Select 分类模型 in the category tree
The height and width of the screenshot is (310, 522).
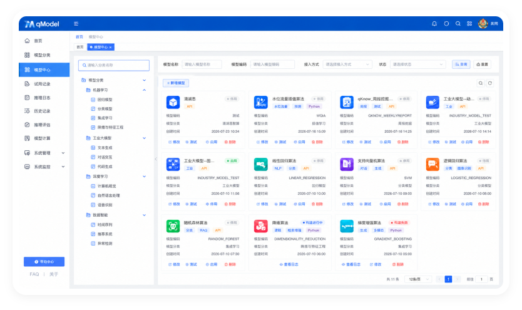(x=105, y=109)
